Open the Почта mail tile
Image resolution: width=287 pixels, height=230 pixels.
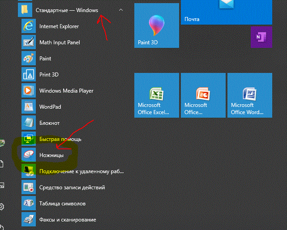227,12
